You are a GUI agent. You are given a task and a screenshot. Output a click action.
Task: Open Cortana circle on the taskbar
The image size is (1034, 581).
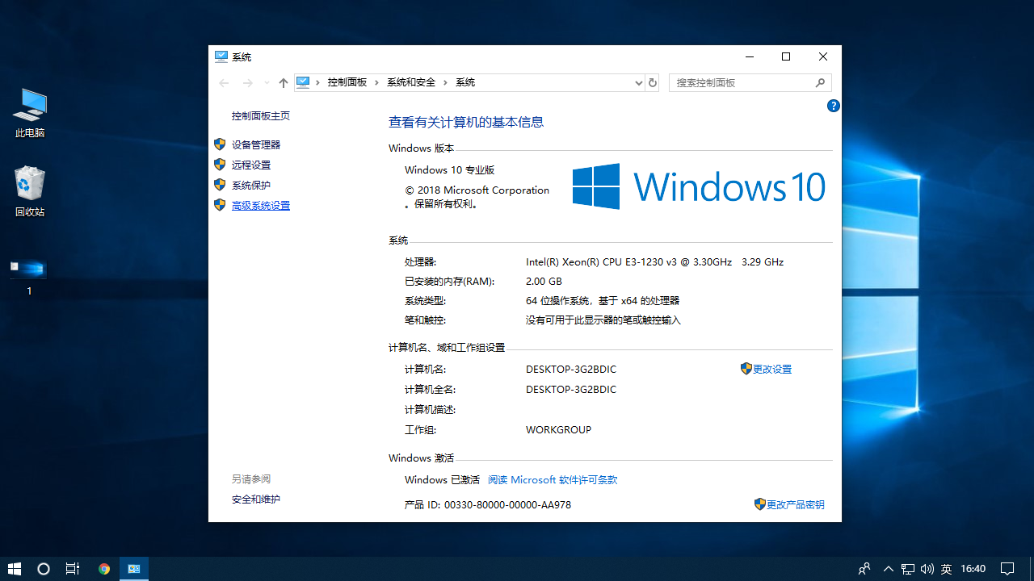point(44,569)
